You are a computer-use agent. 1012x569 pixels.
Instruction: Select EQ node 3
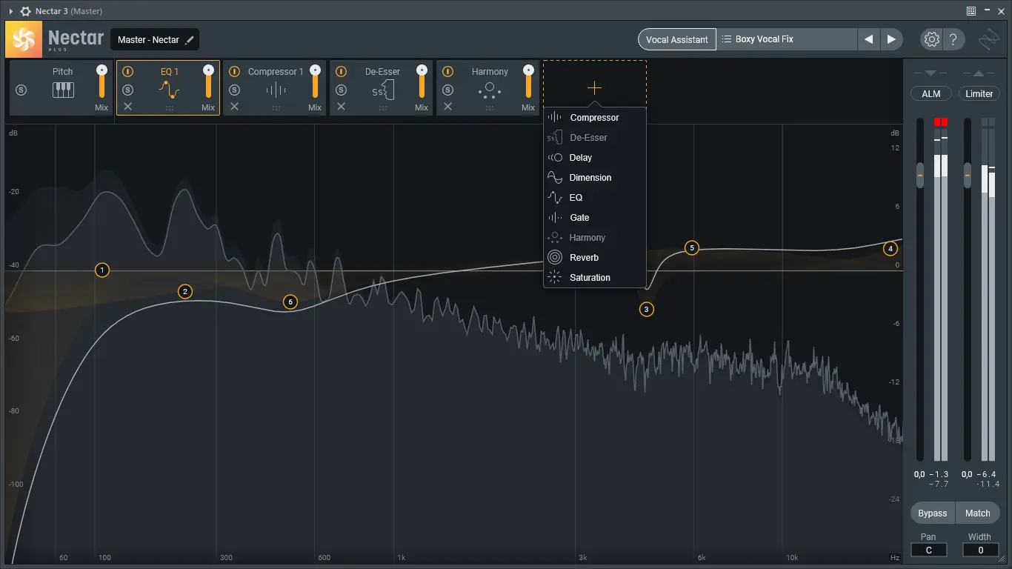pos(647,309)
